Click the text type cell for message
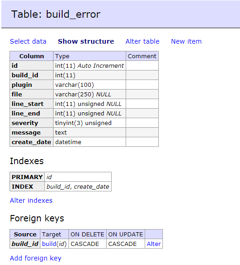This screenshot has width=240, height=265. tap(89, 133)
